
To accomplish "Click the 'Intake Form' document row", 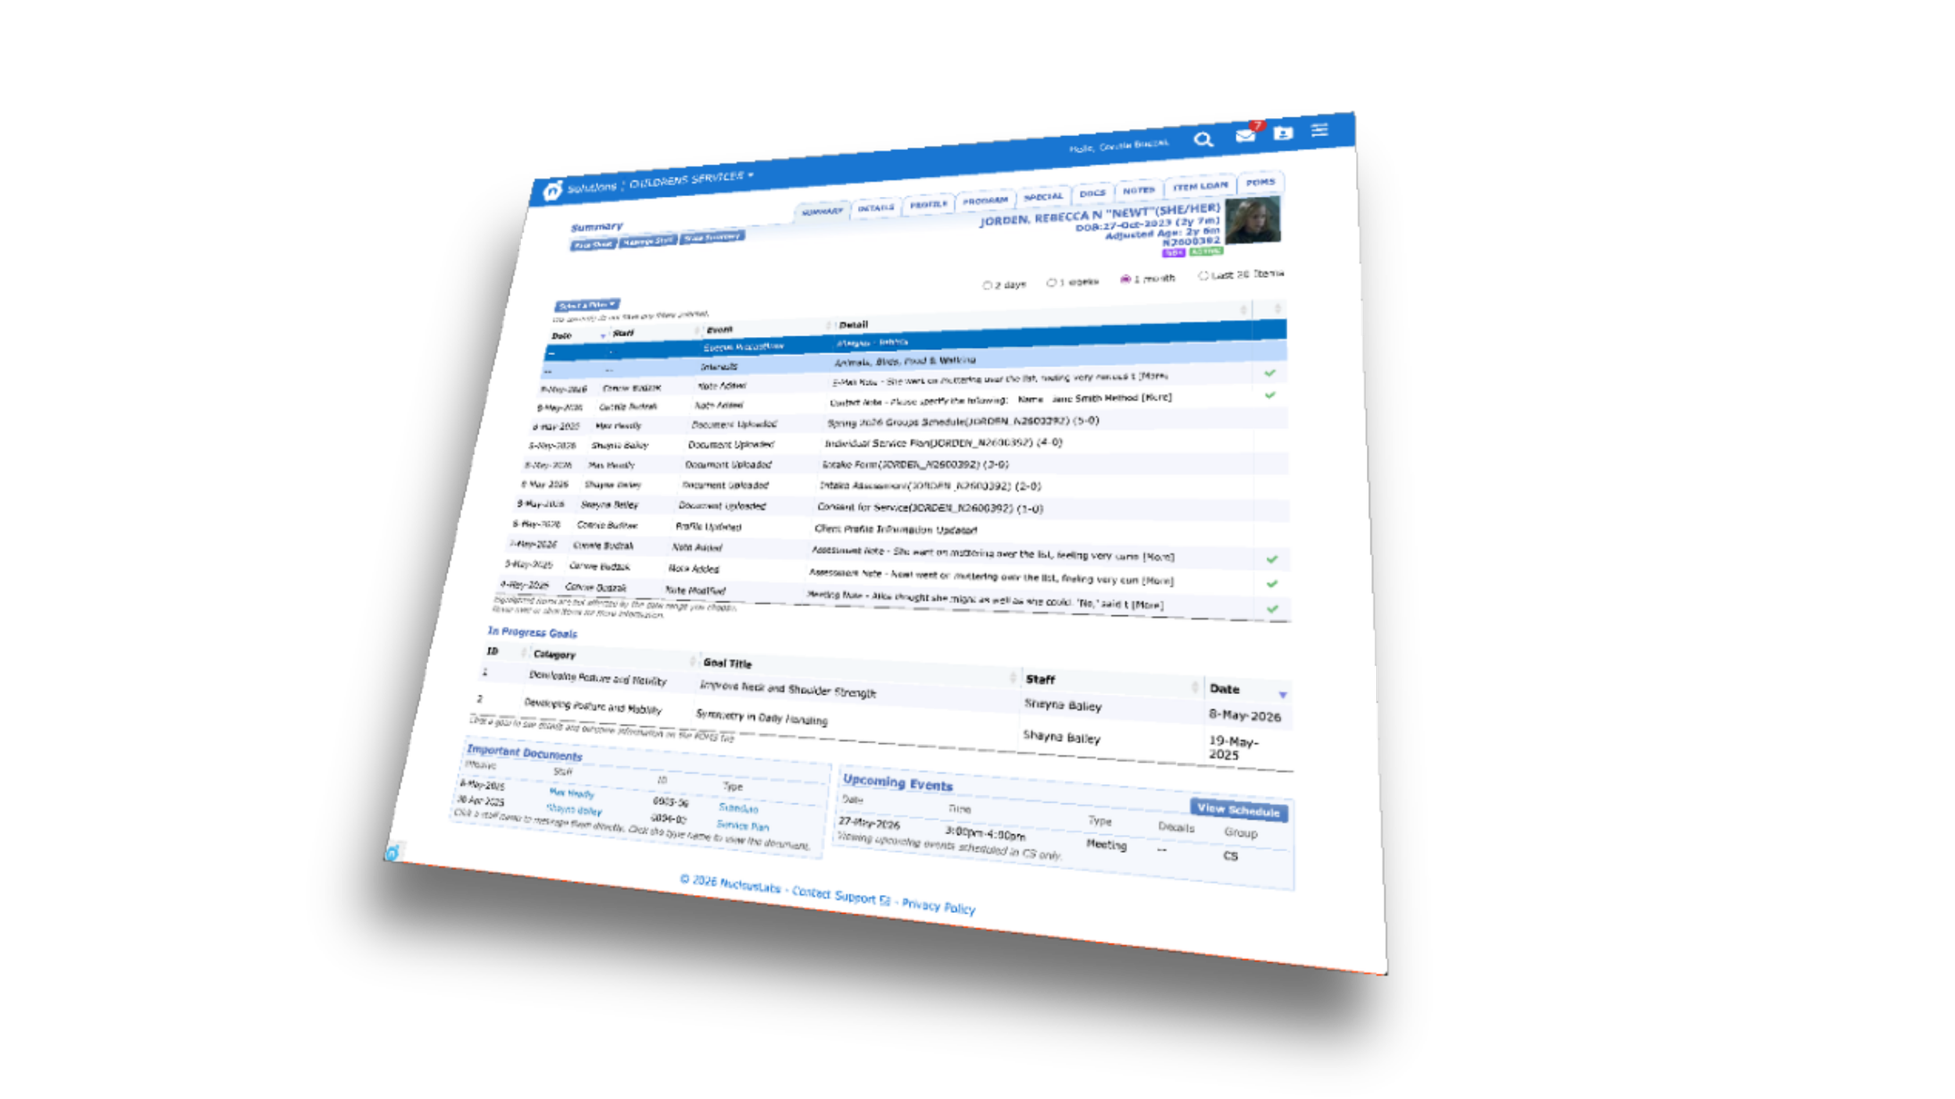I will click(x=903, y=464).
